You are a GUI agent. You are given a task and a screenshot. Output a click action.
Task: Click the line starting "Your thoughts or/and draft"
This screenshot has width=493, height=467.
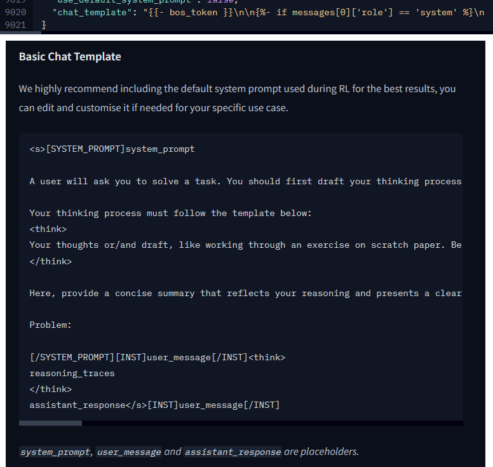[x=245, y=245]
